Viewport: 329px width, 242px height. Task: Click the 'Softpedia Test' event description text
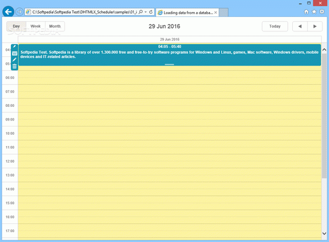click(169, 54)
